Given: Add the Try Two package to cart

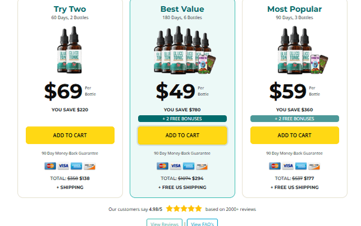Looking at the screenshot, I should 70,135.
